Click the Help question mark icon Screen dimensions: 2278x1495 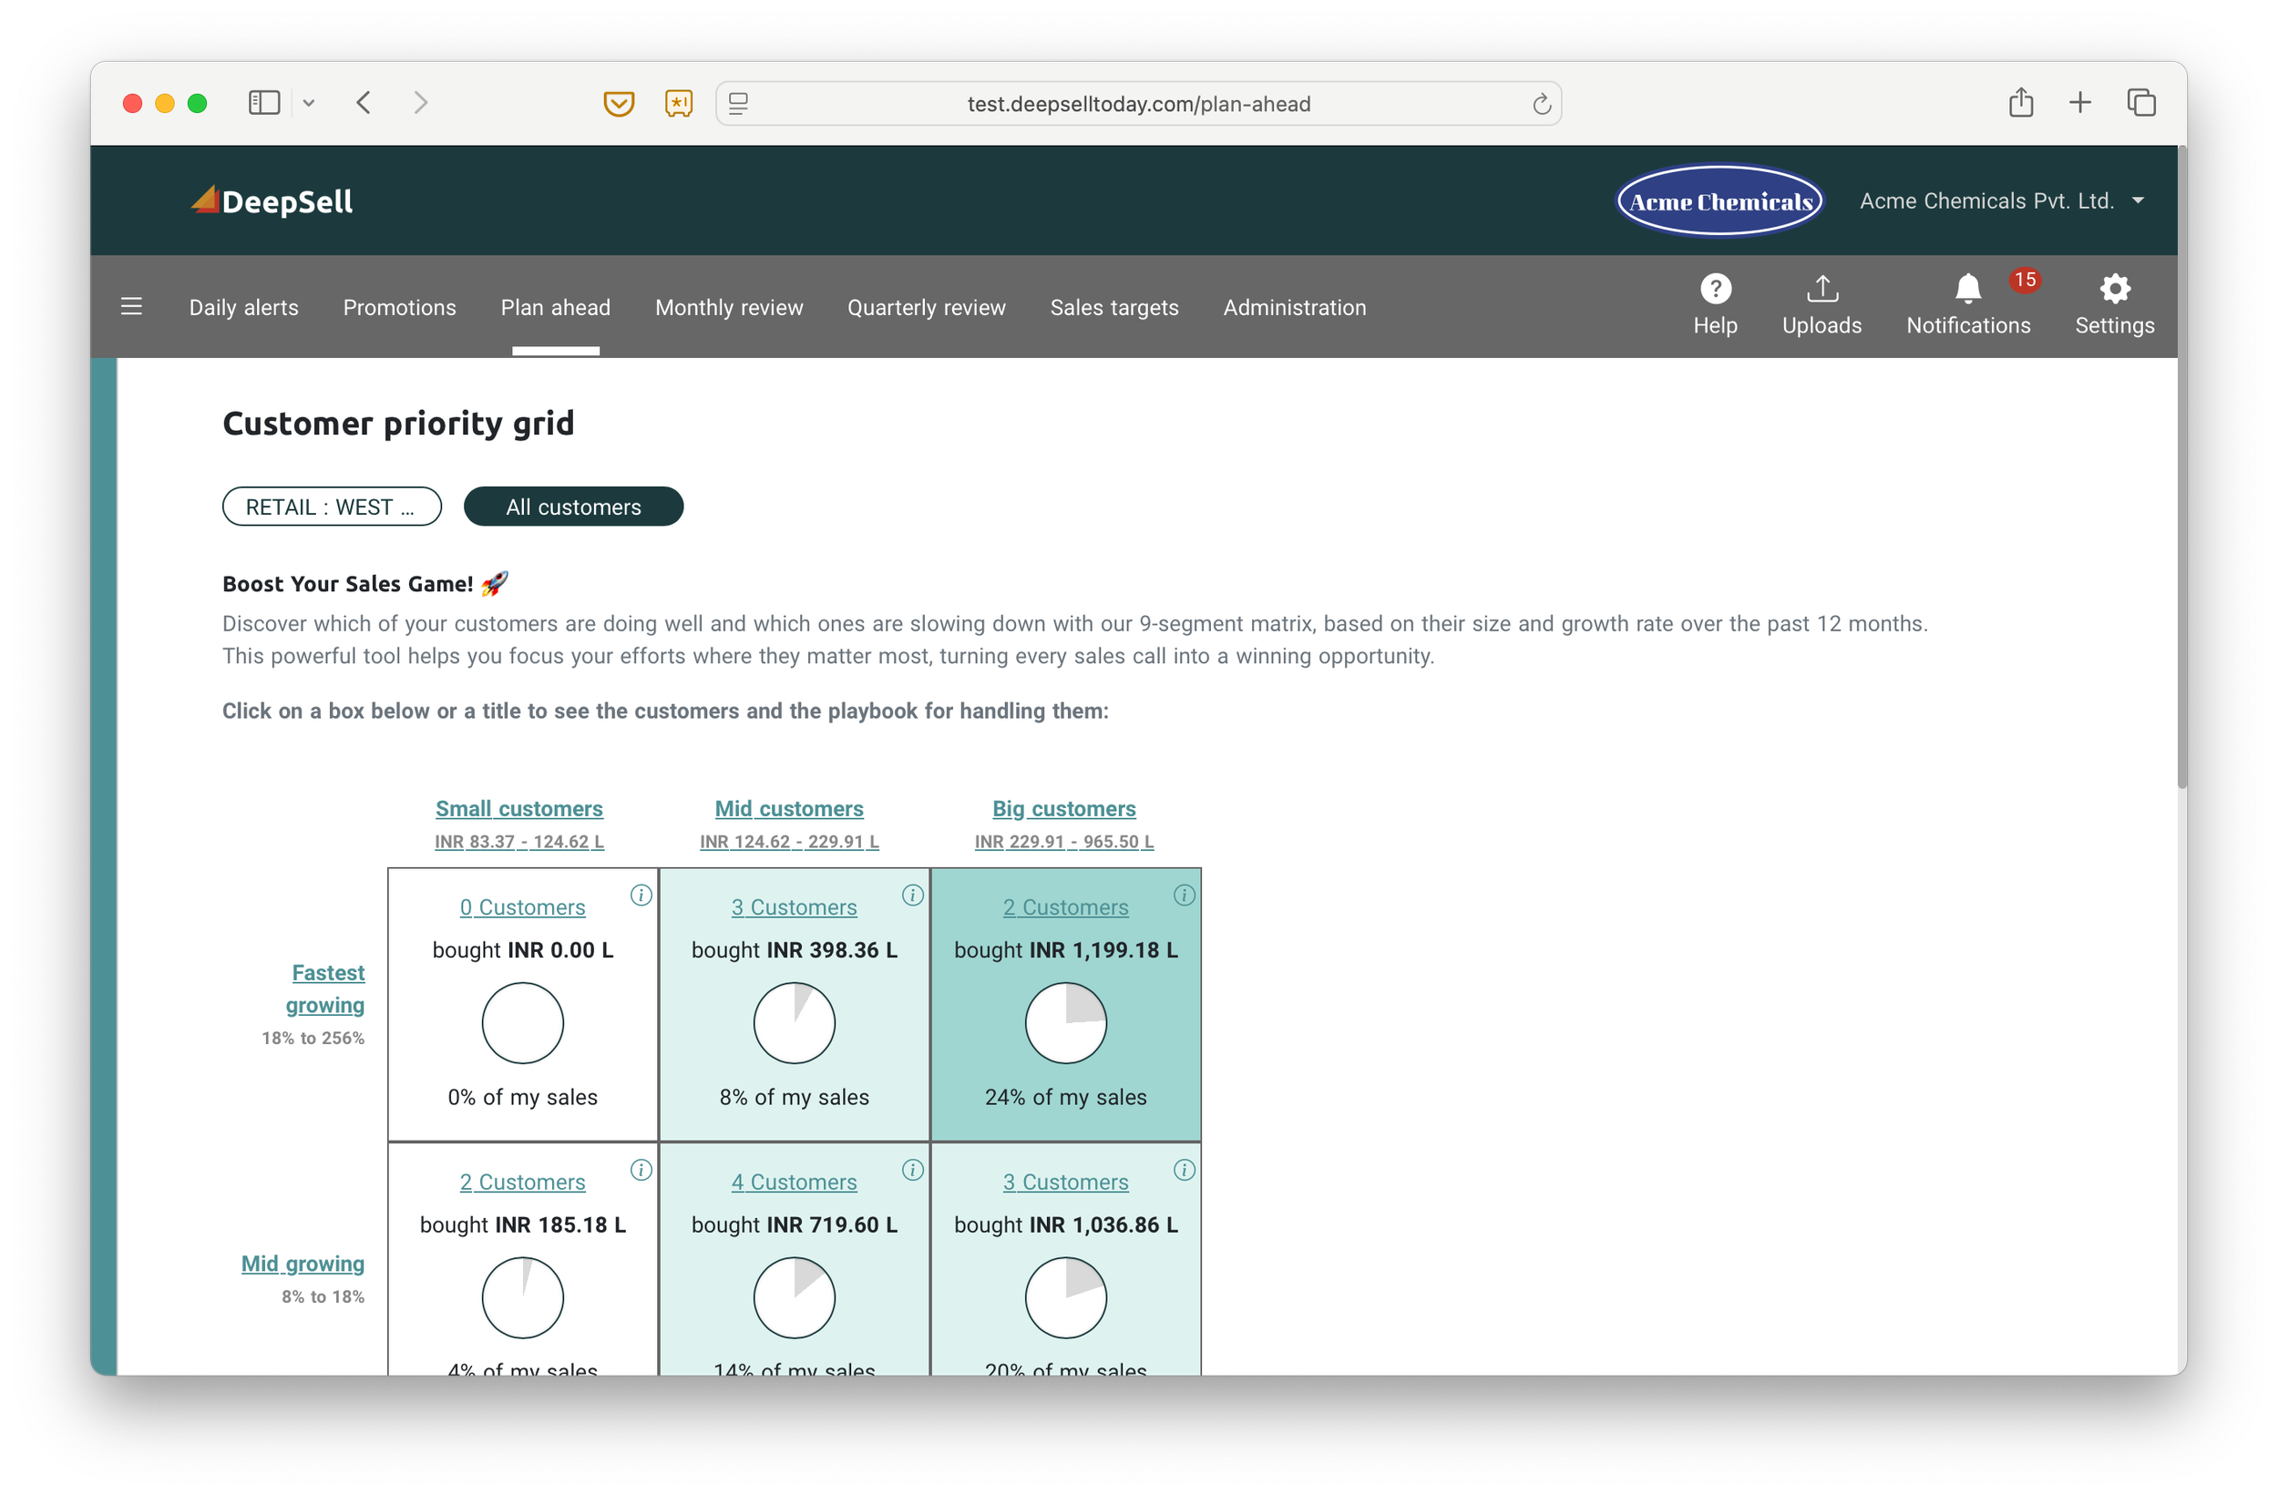click(x=1714, y=288)
